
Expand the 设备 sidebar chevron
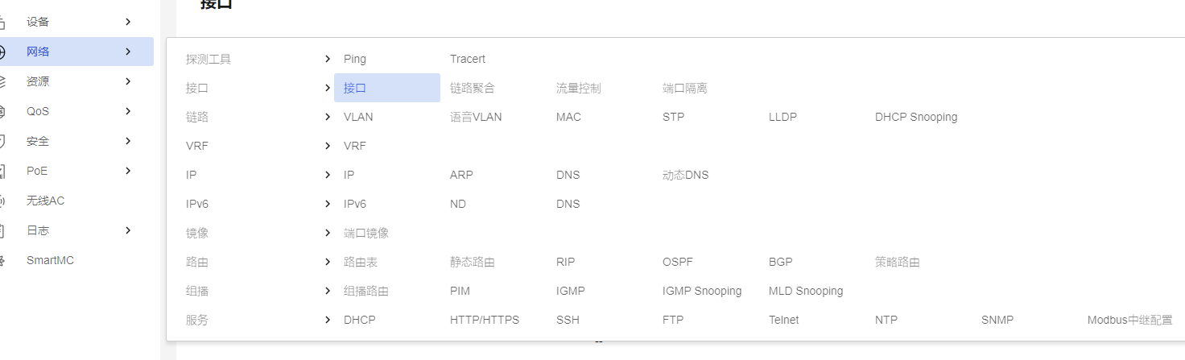tap(128, 22)
